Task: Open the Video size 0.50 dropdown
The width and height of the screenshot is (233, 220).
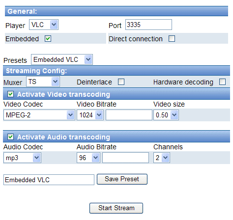Action: tap(166, 115)
